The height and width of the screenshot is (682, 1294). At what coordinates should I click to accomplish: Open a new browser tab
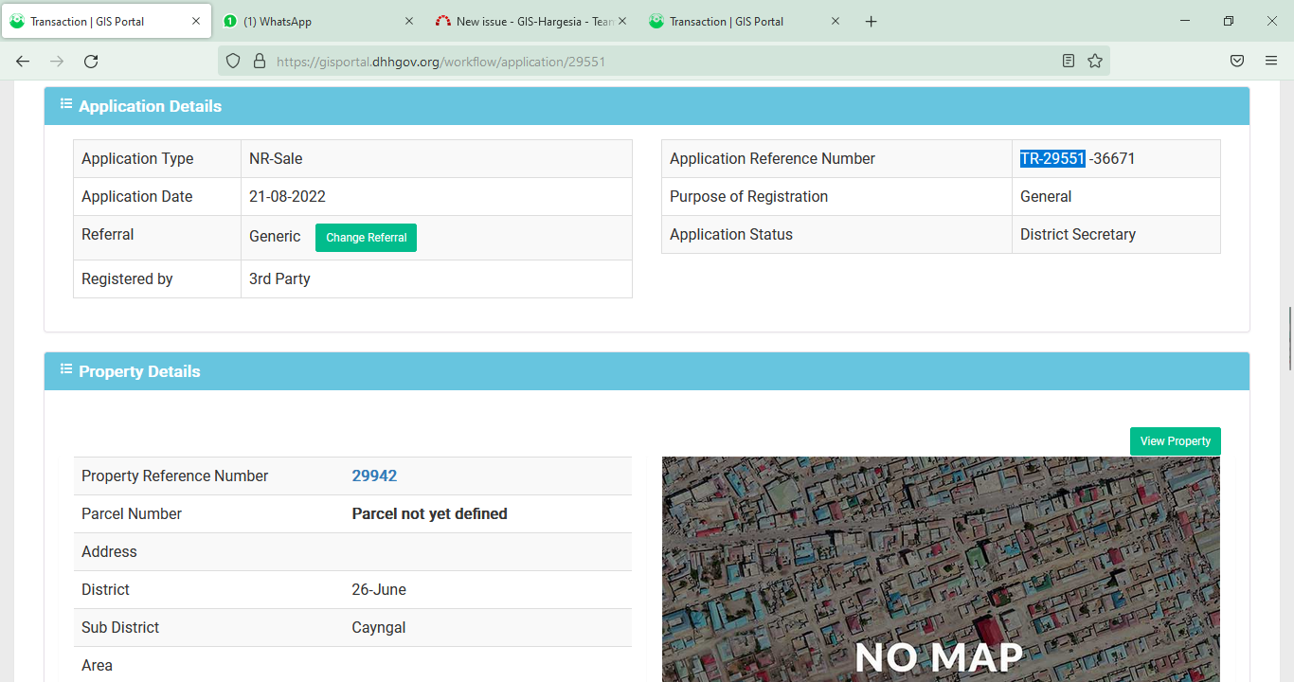(872, 21)
